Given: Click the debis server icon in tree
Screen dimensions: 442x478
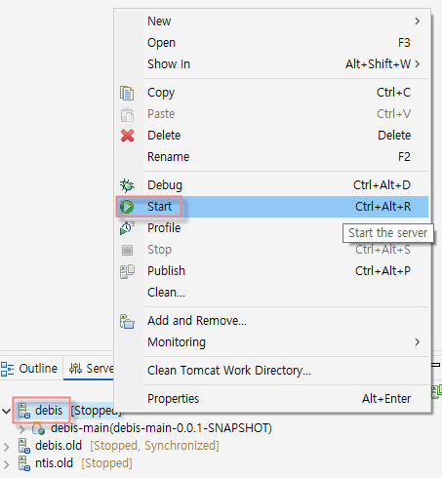Looking at the screenshot, I should 24,411.
